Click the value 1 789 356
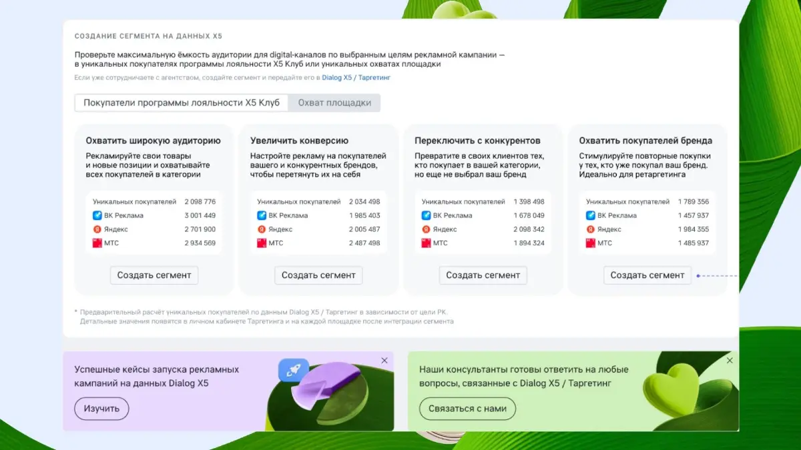The height and width of the screenshot is (450, 801). (694, 202)
